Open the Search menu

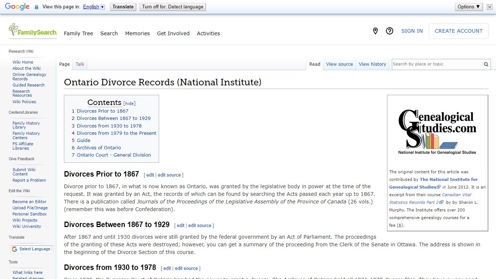tap(109, 33)
